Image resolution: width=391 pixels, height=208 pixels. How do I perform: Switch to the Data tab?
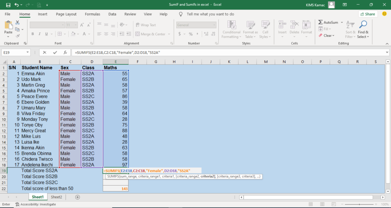[112, 14]
